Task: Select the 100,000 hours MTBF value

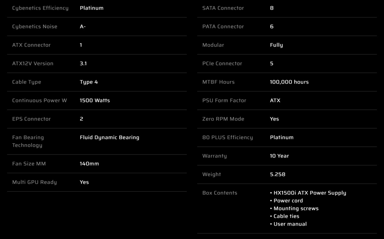Action: 289,82
